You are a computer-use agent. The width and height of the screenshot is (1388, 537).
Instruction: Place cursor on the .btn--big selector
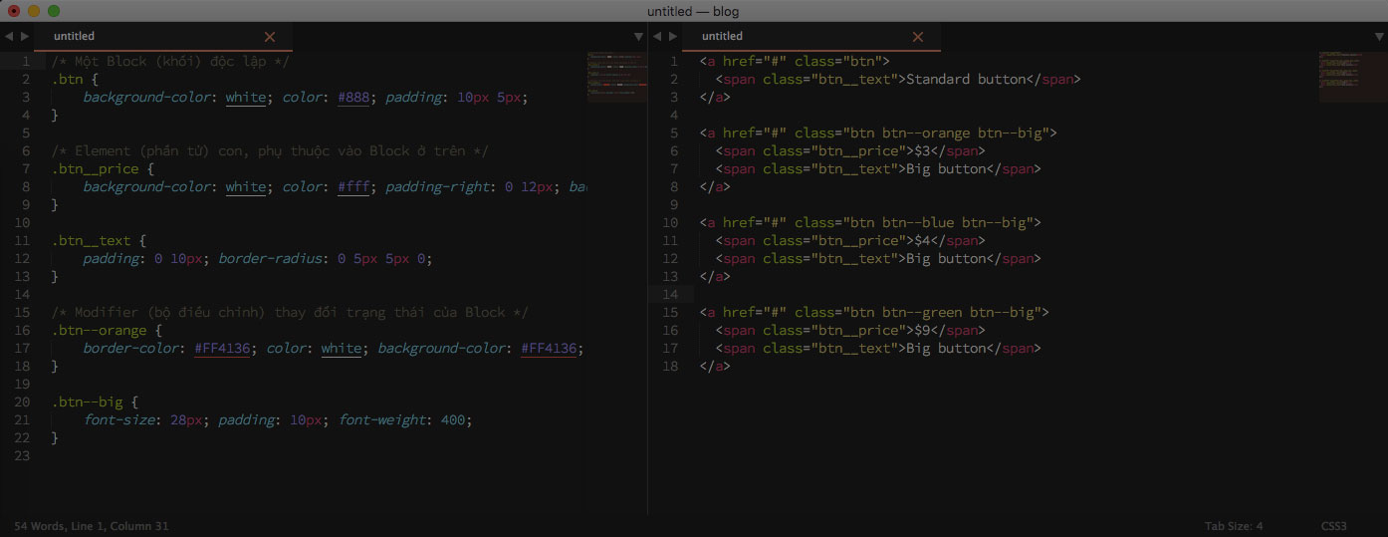point(90,403)
